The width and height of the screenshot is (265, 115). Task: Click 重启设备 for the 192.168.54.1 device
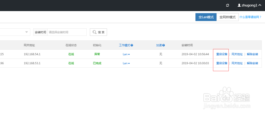click(222, 54)
